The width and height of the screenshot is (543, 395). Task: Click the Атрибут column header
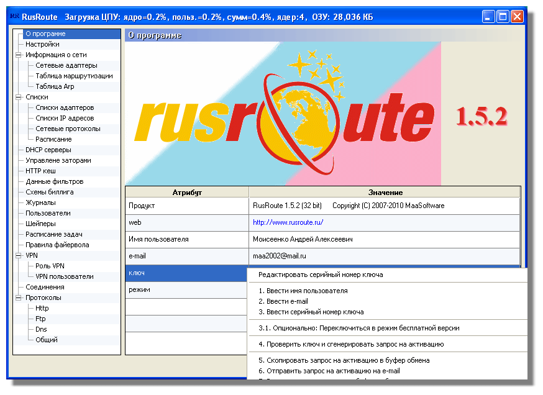click(x=187, y=192)
